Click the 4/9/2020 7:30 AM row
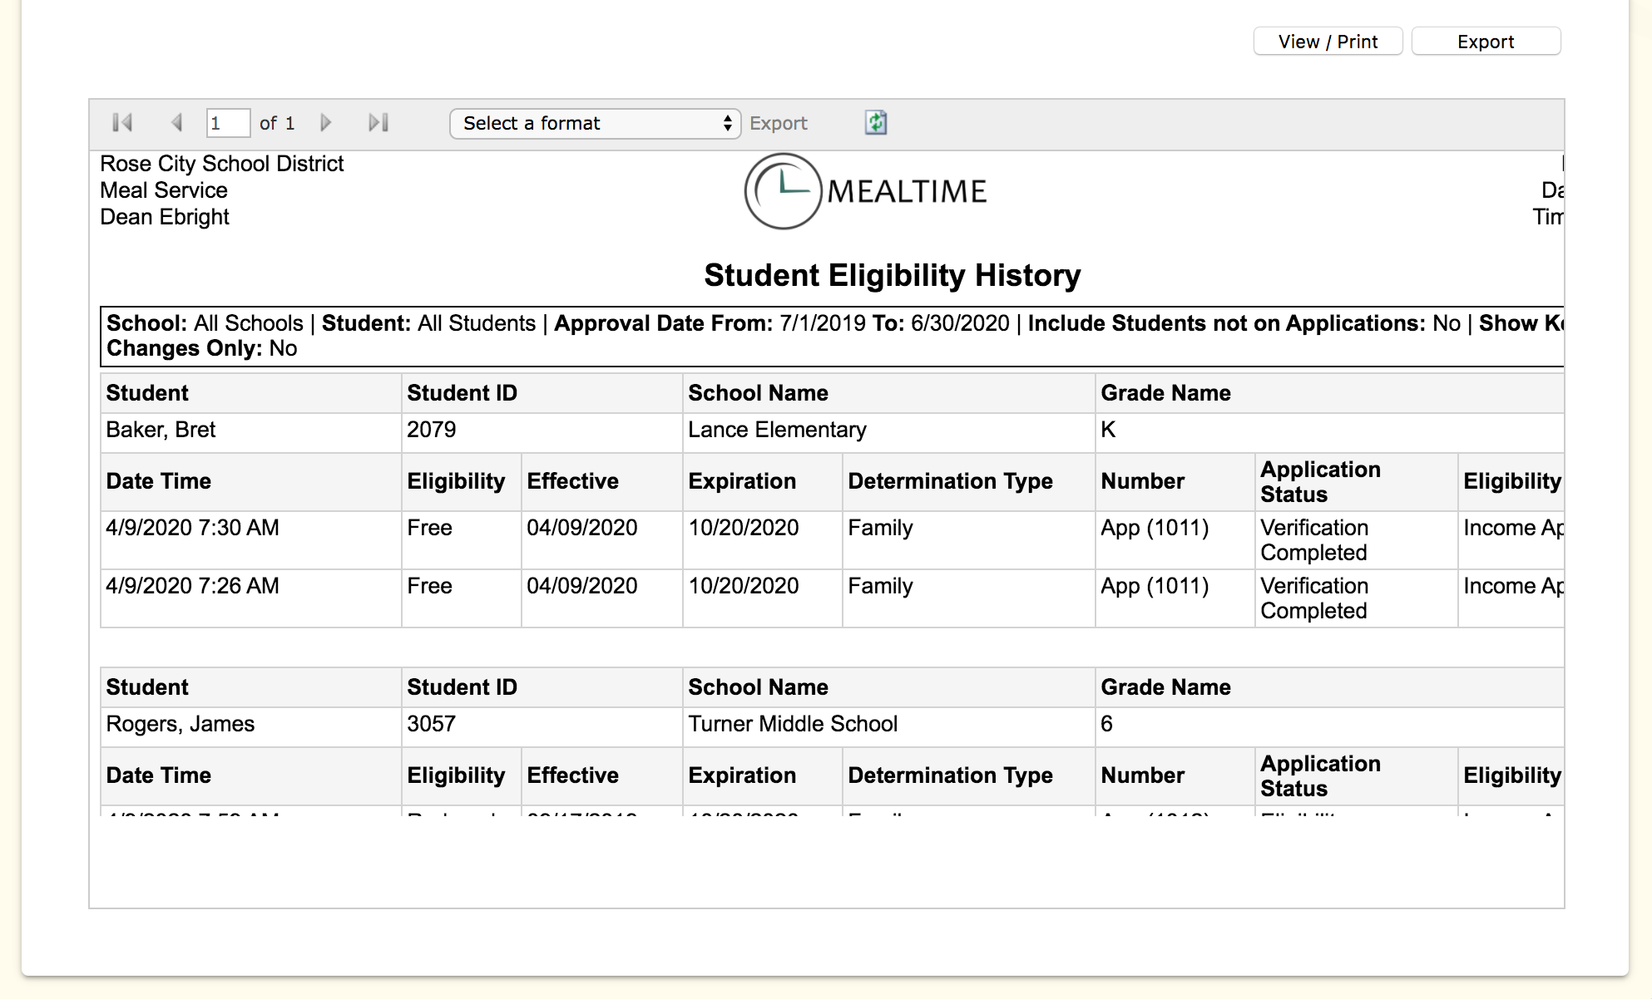1652x999 pixels. pyautogui.click(x=193, y=528)
